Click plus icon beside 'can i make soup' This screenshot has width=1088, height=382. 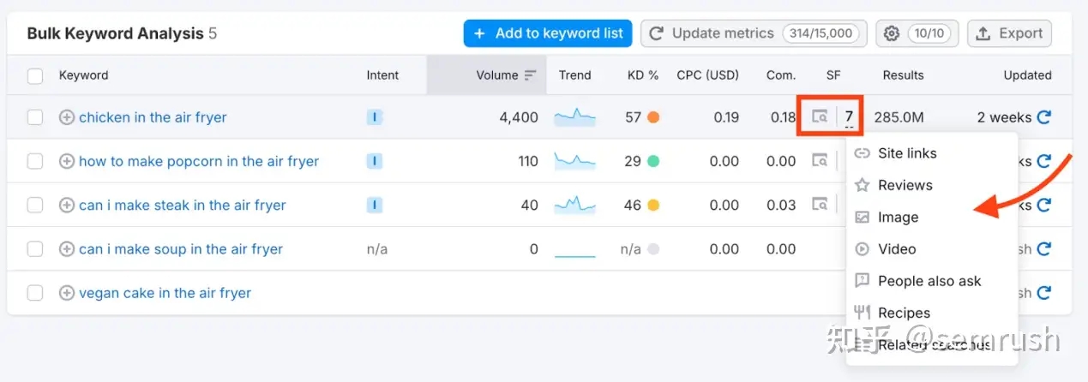pyautogui.click(x=67, y=249)
